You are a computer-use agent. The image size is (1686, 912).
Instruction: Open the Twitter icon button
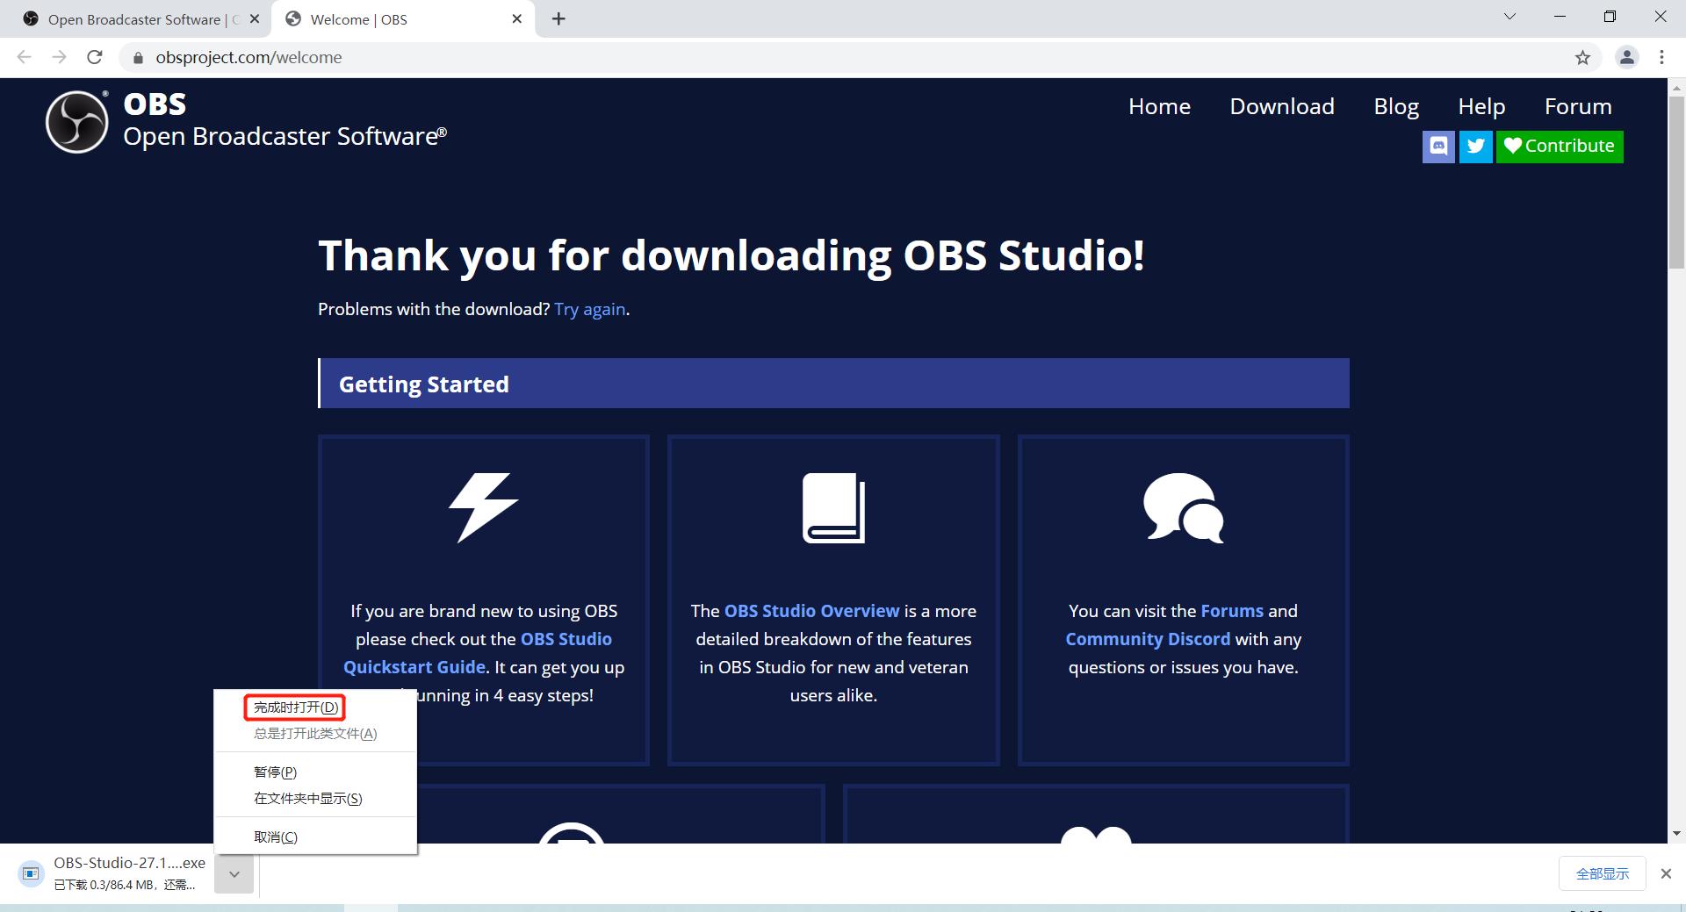(x=1476, y=147)
